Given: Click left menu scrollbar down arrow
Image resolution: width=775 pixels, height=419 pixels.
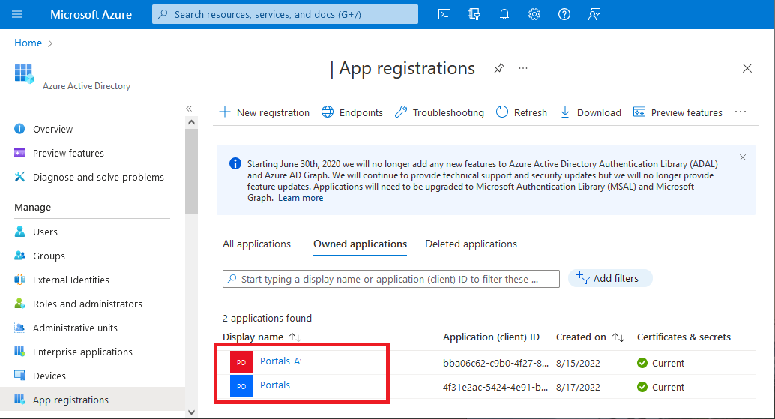Looking at the screenshot, I should coord(192,412).
